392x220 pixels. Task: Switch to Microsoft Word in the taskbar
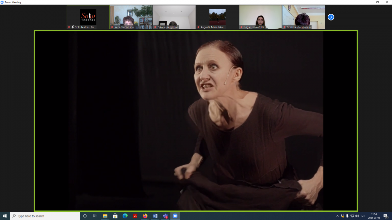click(x=155, y=216)
